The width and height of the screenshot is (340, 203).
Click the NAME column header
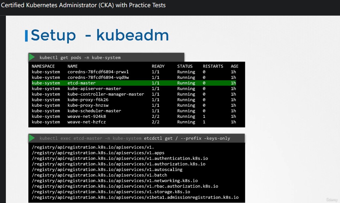pos(72,66)
